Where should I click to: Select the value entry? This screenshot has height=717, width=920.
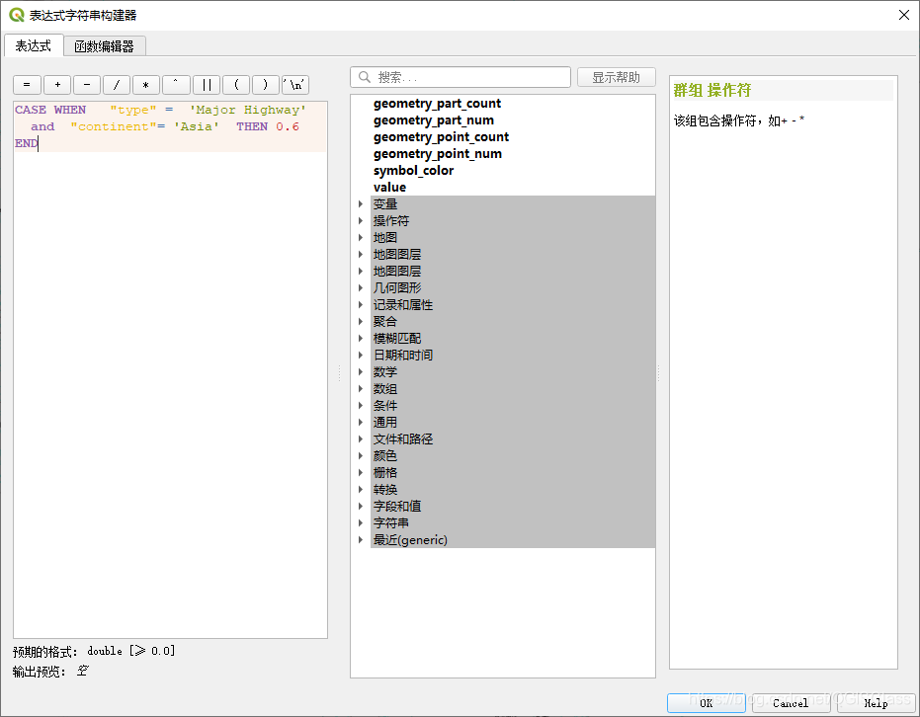point(389,187)
